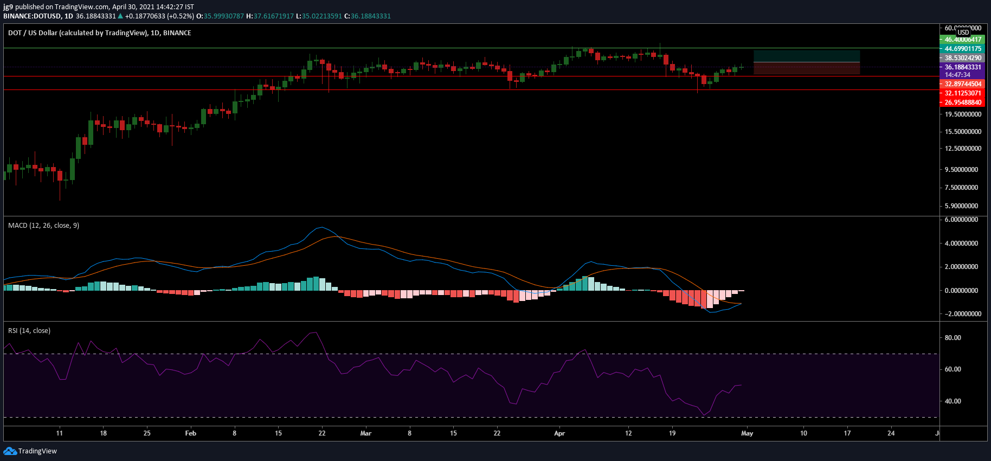991x461 pixels.
Task: Click the USD currency badge on price axis
Action: coord(963,33)
